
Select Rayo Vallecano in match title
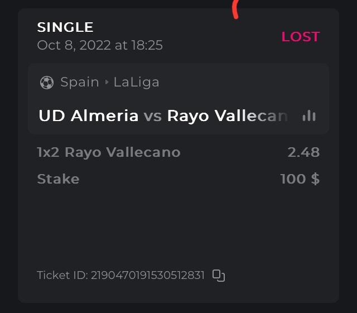(228, 115)
